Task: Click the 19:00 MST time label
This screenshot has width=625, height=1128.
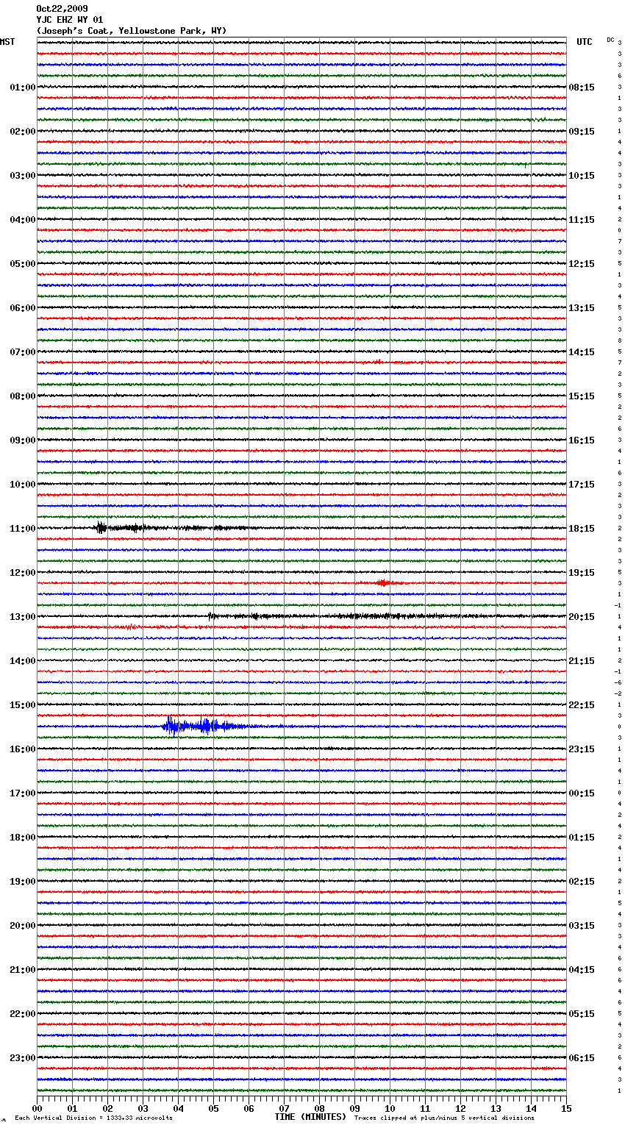Action: [x=23, y=882]
